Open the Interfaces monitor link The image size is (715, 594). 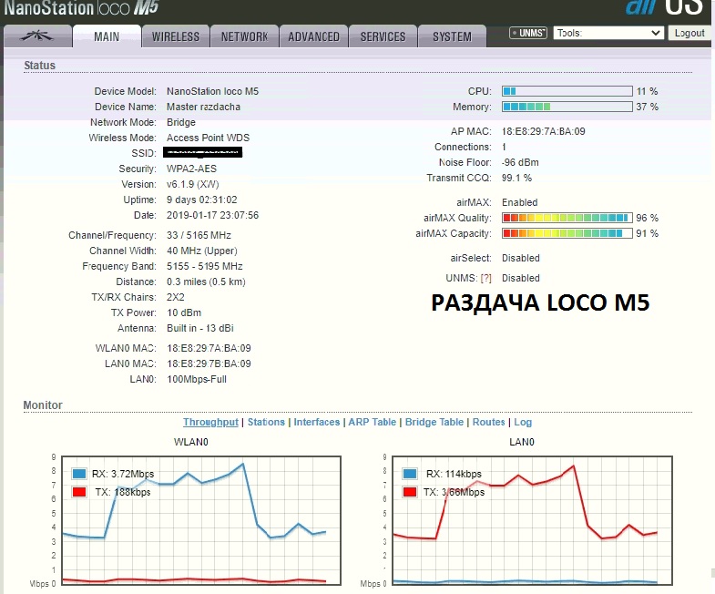316,422
